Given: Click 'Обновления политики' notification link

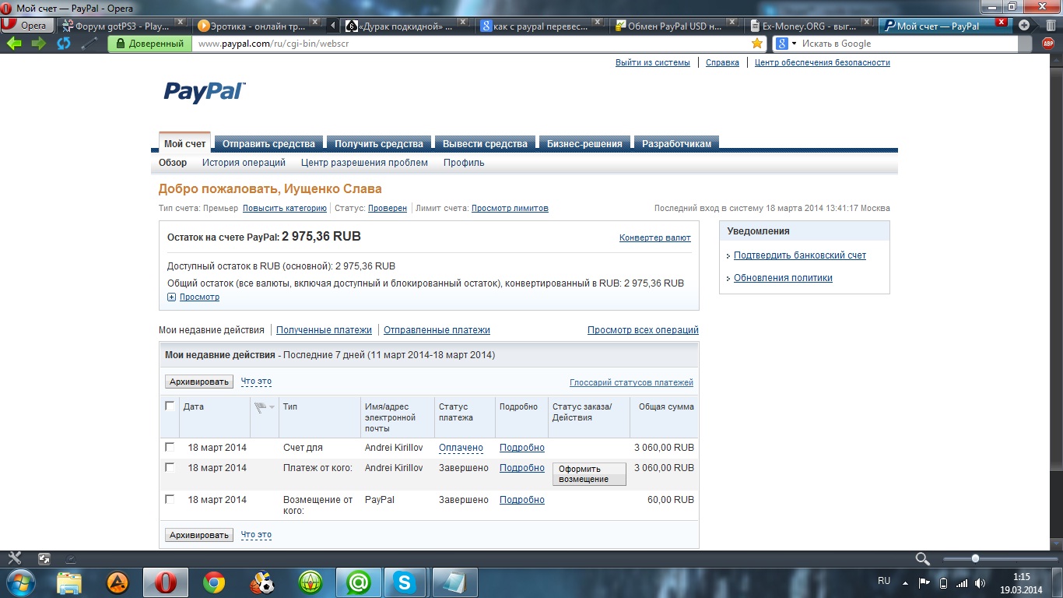Looking at the screenshot, I should pos(783,278).
